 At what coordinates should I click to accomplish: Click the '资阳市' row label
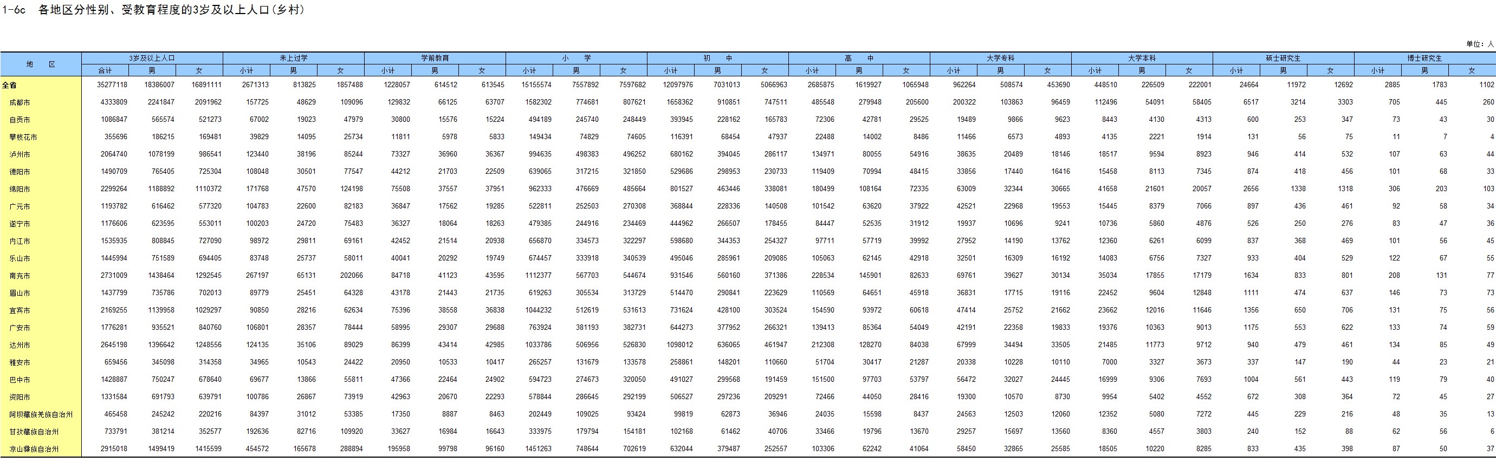click(20, 397)
